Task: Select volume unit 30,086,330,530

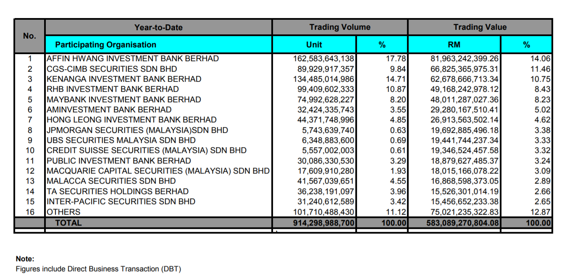Action: tap(326, 161)
